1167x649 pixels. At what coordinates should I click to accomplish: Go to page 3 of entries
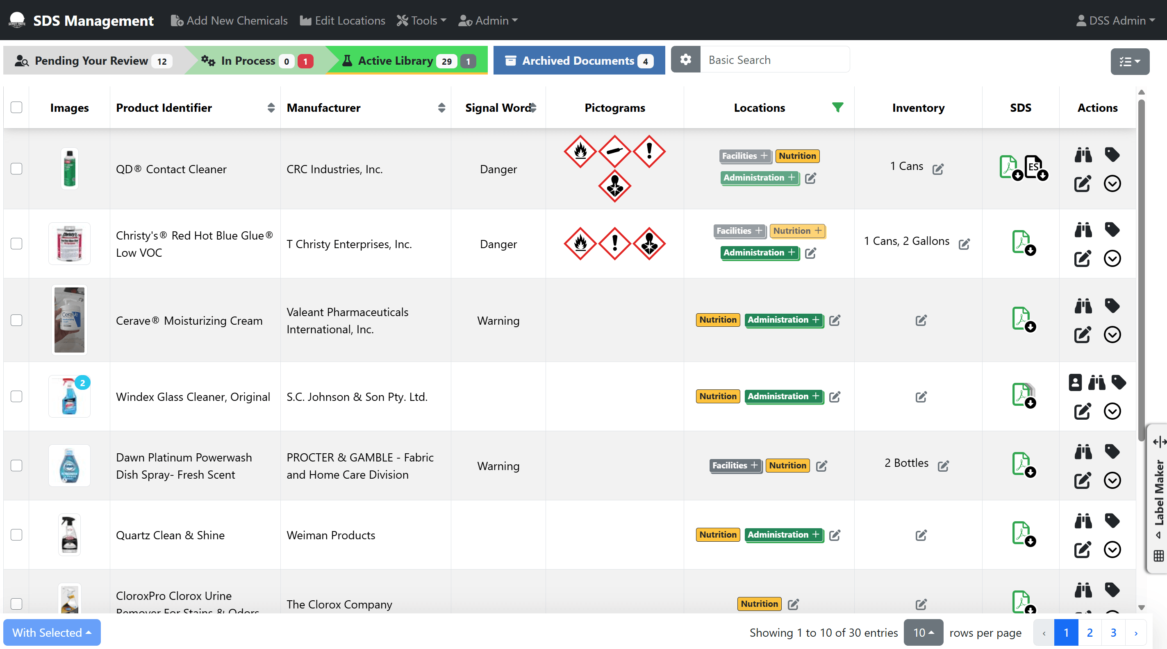(x=1113, y=632)
